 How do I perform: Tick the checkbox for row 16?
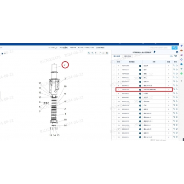coord(114,125)
